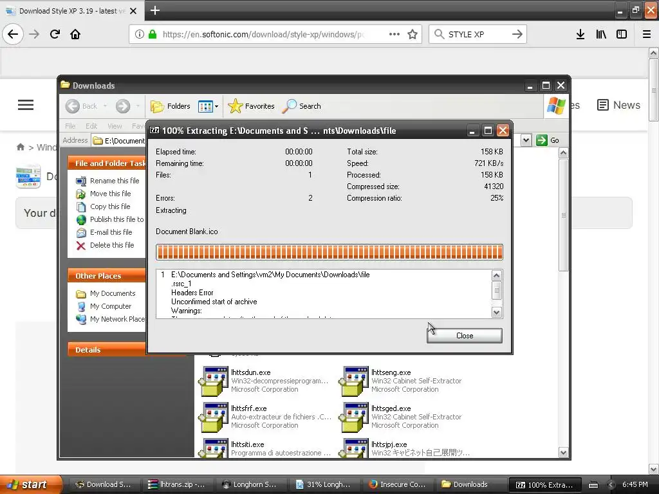
Task: Open View menu in Downloads window
Action: tap(115, 126)
